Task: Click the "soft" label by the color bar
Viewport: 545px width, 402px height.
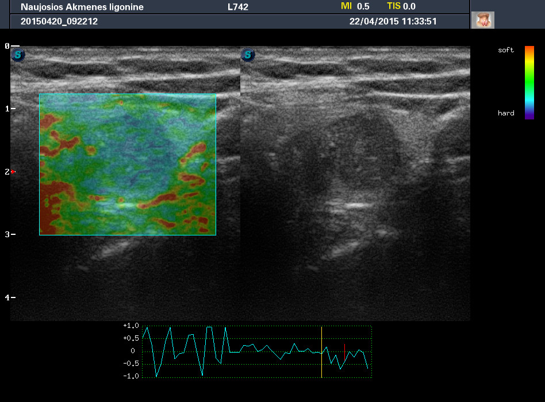Action: pos(506,51)
